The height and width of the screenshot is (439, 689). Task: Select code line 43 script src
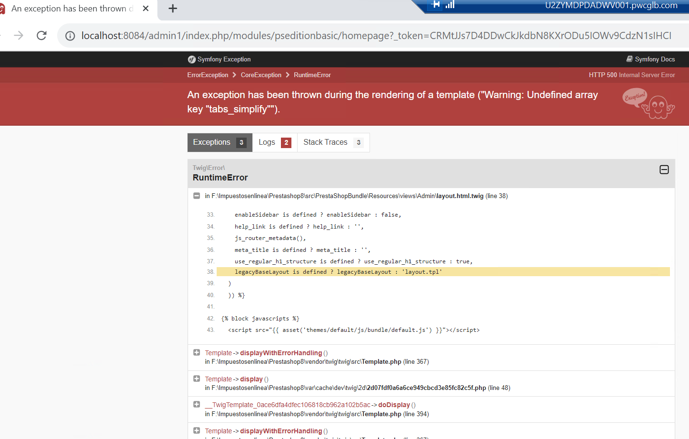354,330
